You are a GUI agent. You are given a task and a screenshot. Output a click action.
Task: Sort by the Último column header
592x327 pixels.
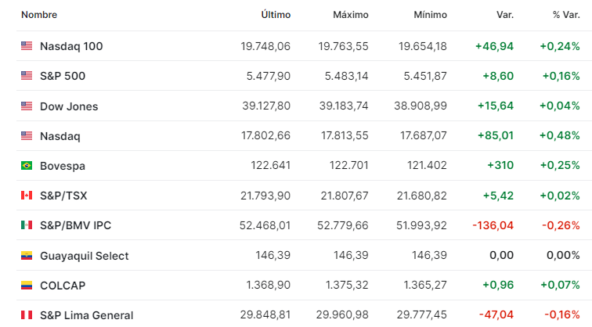point(276,15)
